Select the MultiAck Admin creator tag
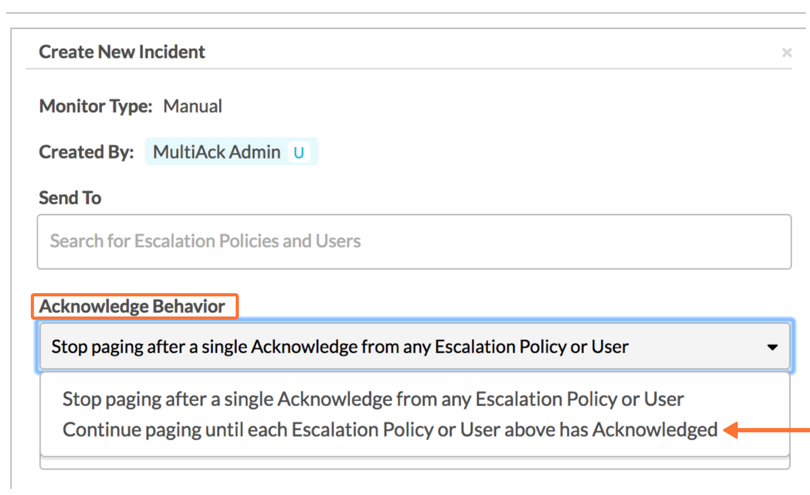The image size is (810, 495). (x=231, y=152)
